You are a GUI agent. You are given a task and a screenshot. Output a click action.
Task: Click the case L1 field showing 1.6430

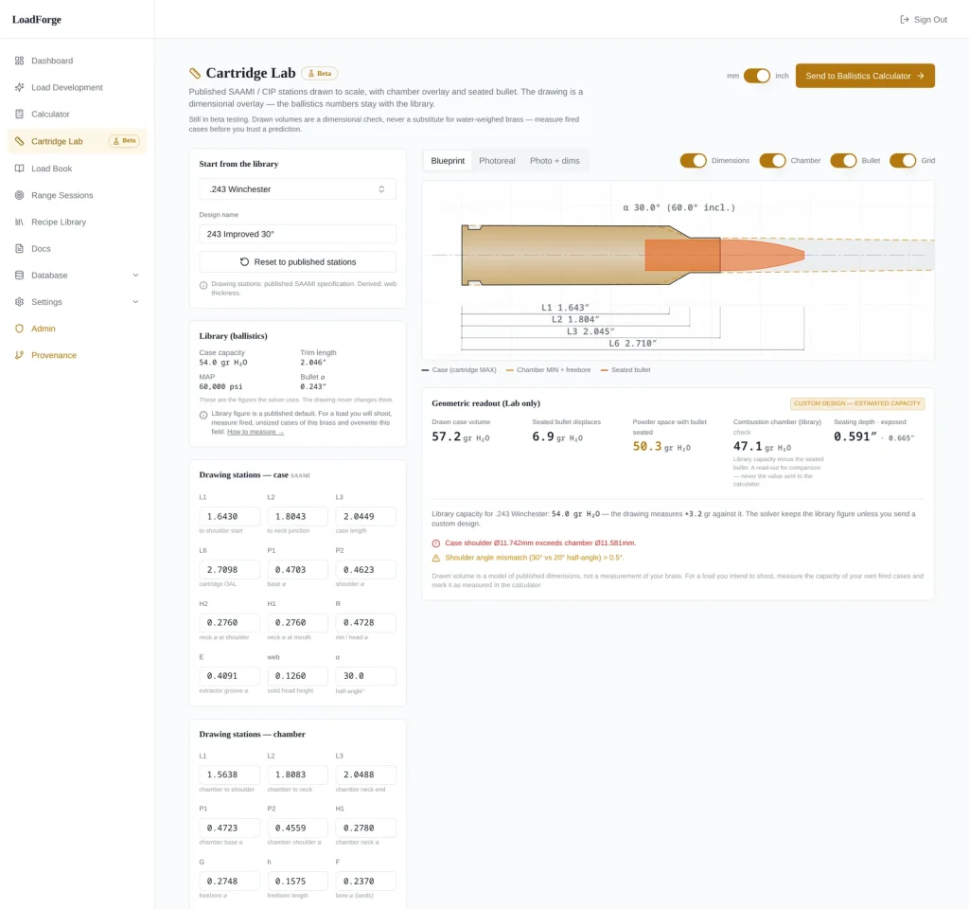pos(229,516)
